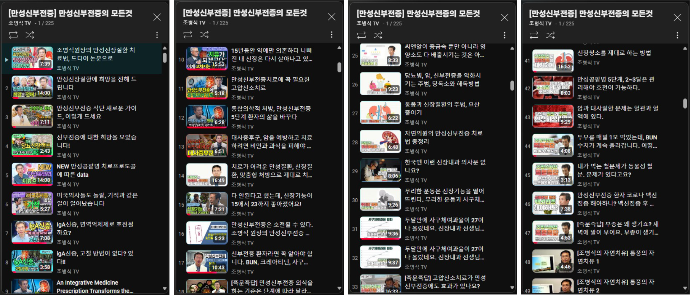Screen dimensions: 690x295
Task: Play 'An Integrative Medicine Prescription' video title
Action: click(95, 287)
